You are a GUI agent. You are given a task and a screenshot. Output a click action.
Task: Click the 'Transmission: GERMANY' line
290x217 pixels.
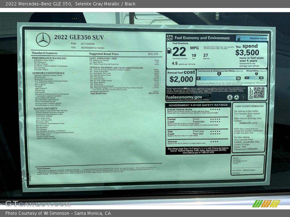tap(246, 149)
